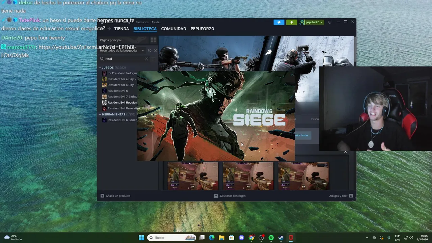Collapse the JUEGOS category

pyautogui.click(x=100, y=67)
